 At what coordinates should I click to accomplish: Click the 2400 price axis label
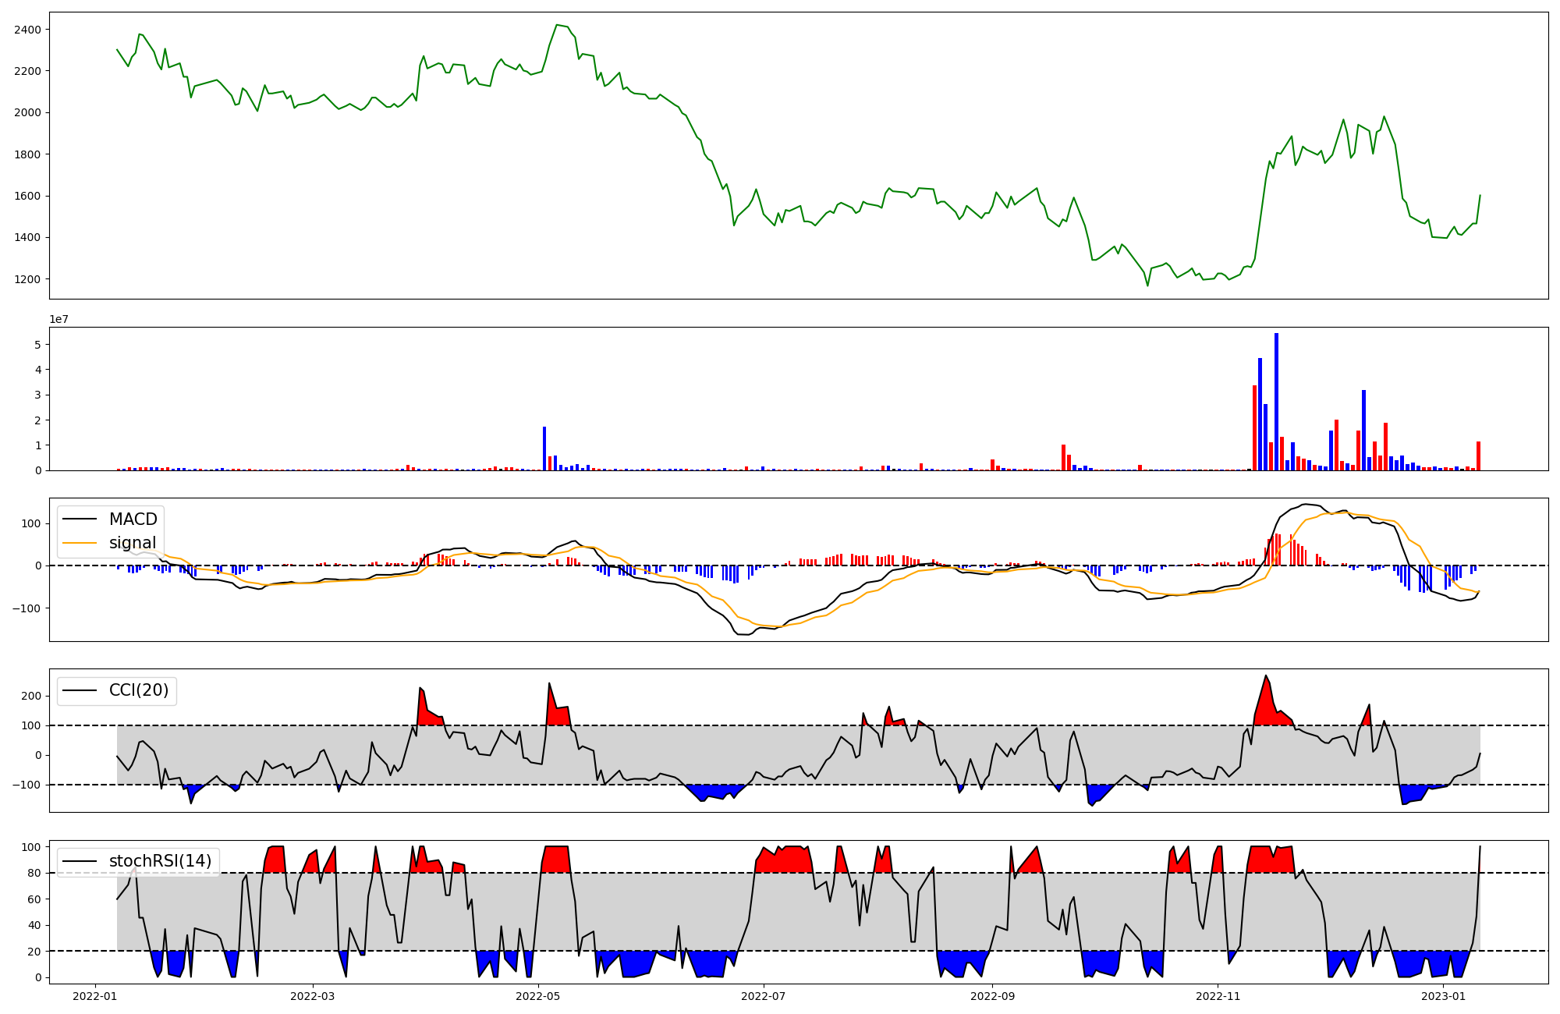(27, 30)
